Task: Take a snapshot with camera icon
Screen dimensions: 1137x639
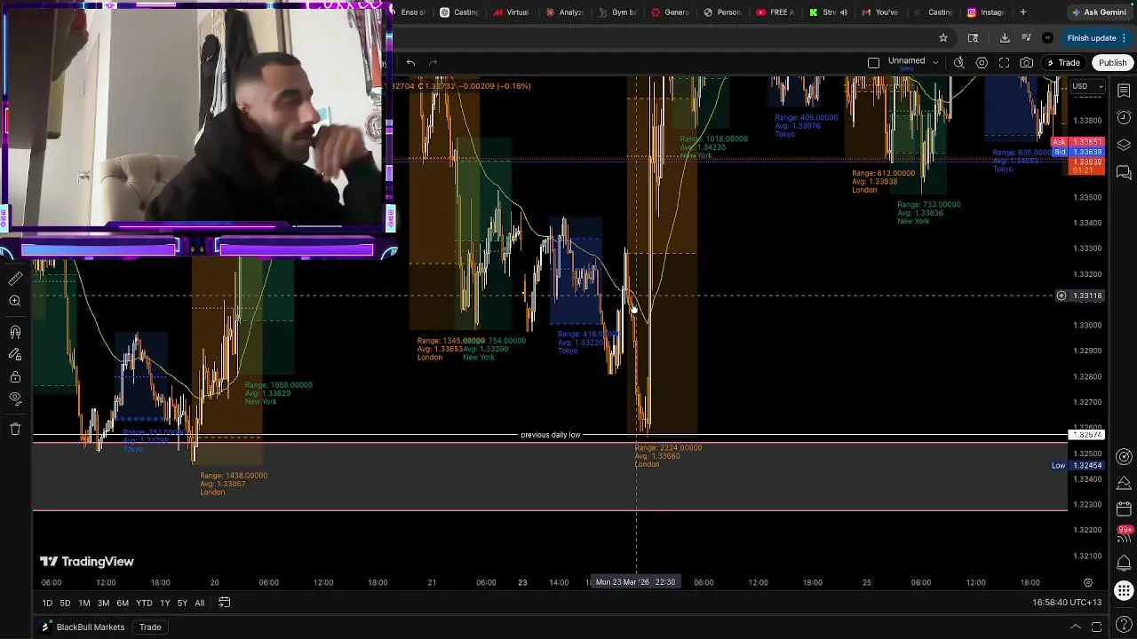Action: (1027, 63)
